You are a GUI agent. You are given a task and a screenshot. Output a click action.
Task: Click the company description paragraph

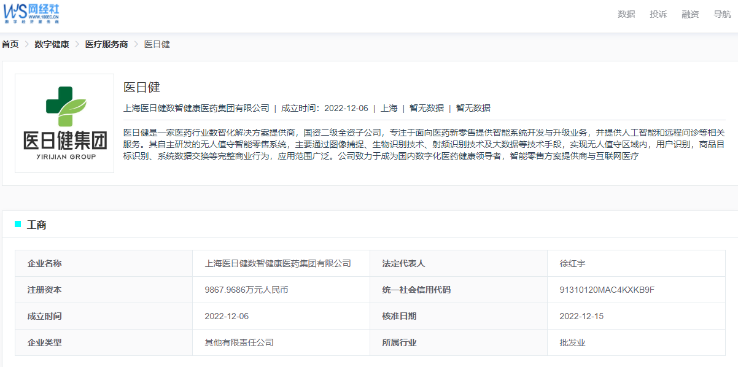point(424,144)
